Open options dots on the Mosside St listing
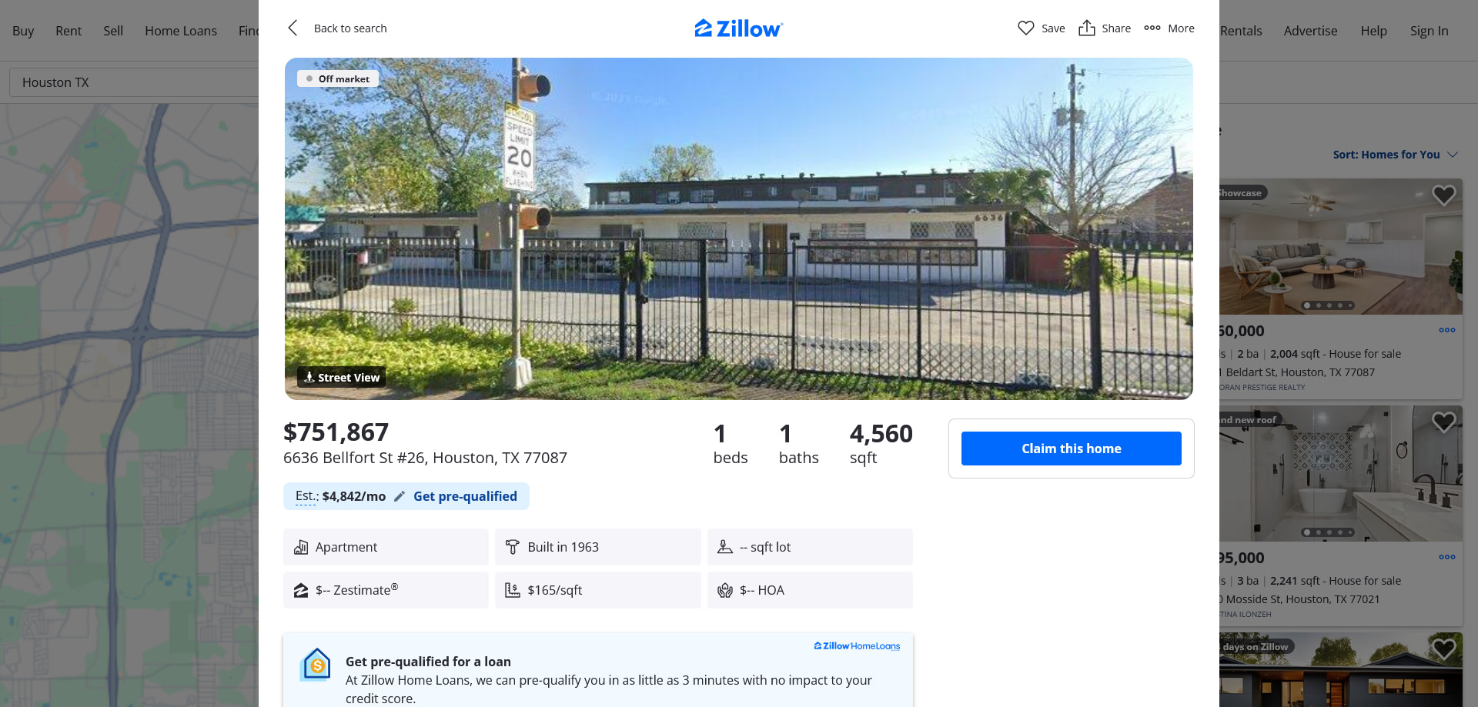Screen dimensions: 1478x707 coord(1446,557)
